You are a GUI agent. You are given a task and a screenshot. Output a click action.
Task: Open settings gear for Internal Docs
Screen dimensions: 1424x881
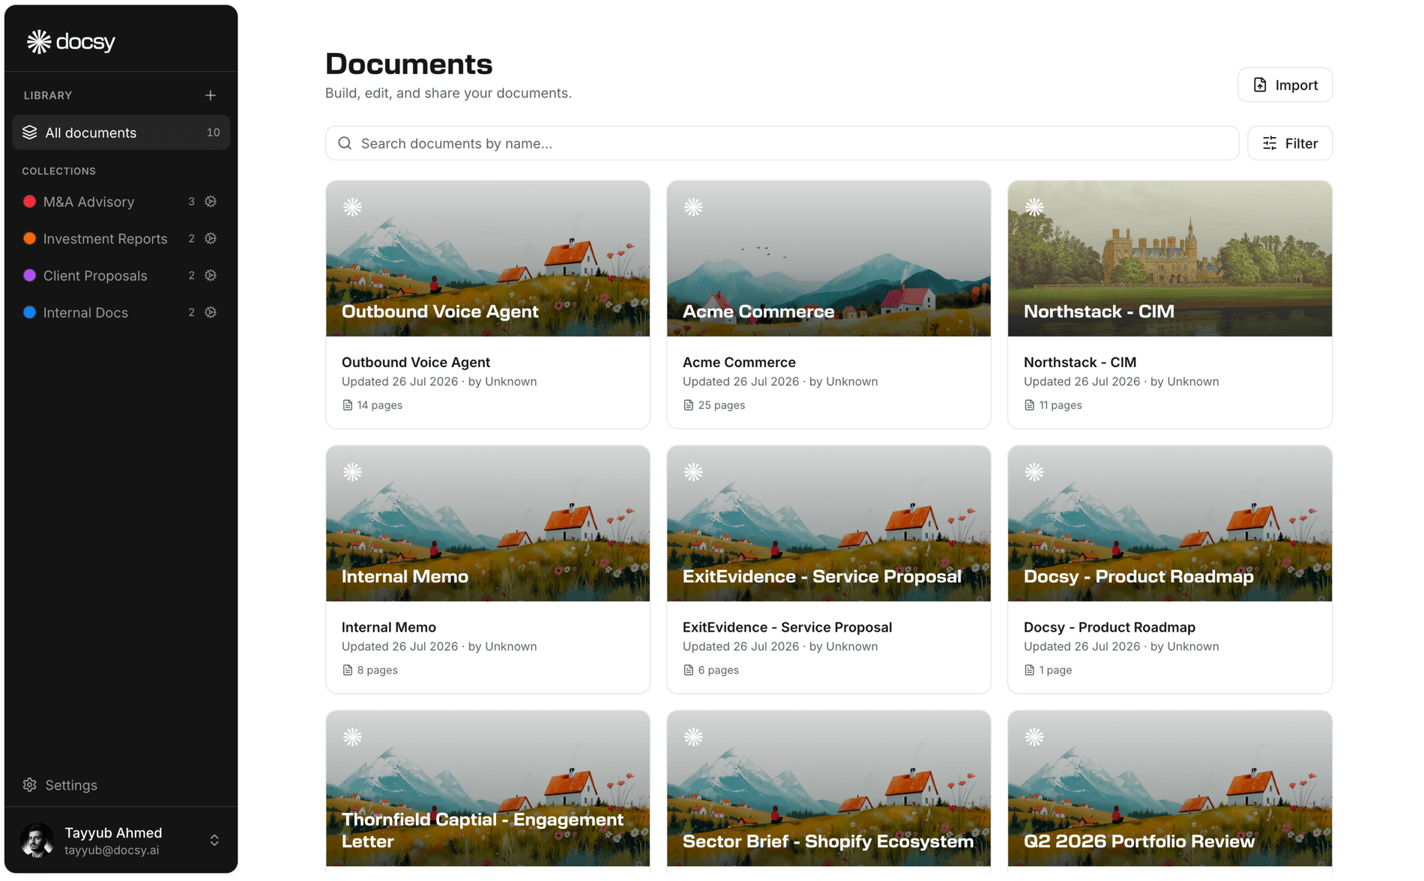[211, 312]
